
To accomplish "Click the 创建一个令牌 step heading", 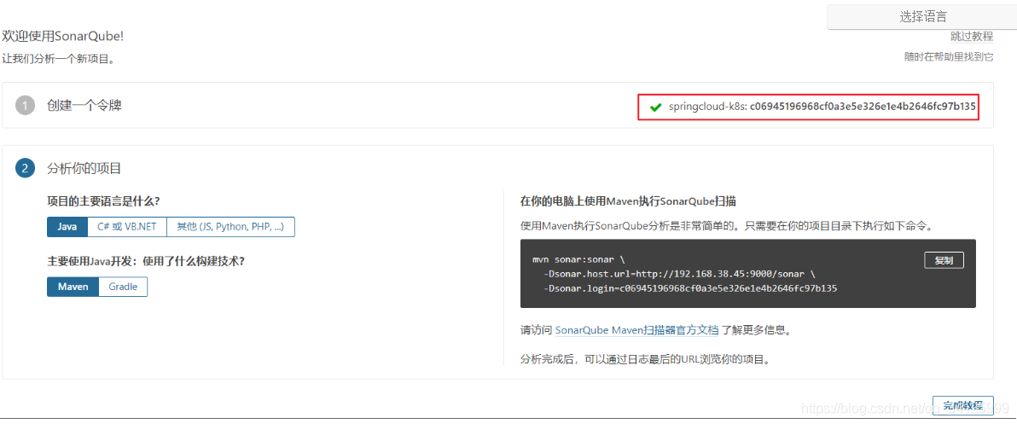I will [84, 105].
